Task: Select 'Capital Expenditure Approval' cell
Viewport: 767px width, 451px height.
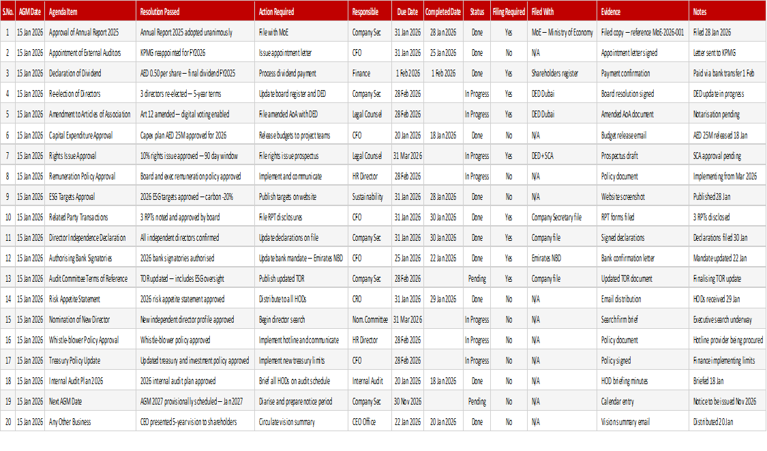Action: click(x=90, y=134)
